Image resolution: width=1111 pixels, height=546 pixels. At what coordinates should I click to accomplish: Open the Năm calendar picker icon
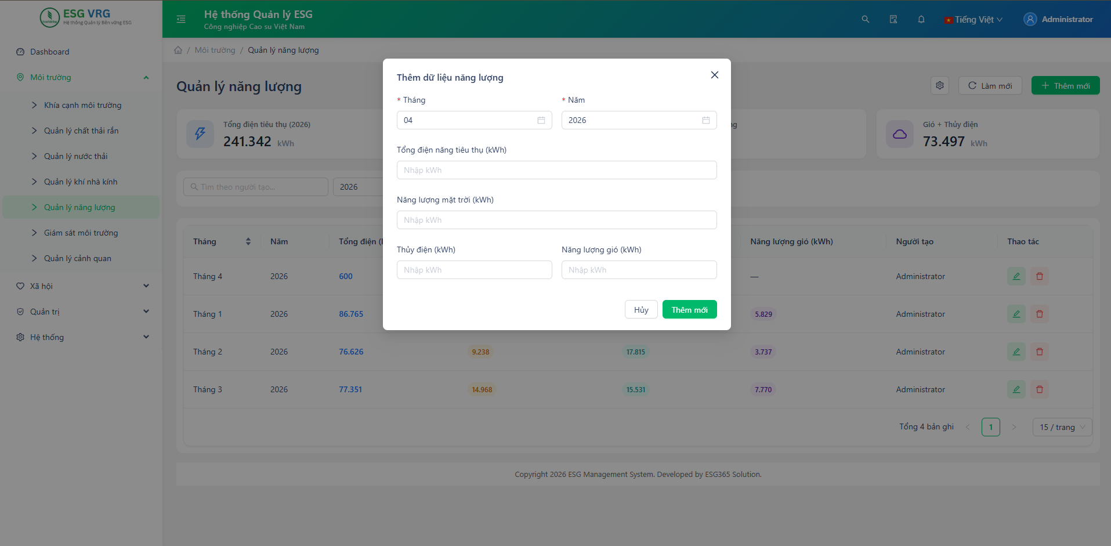[706, 120]
